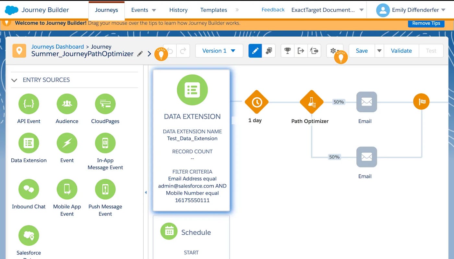This screenshot has height=259, width=454.
Task: Edit the journey name with the pencil icon
Action: click(140, 54)
